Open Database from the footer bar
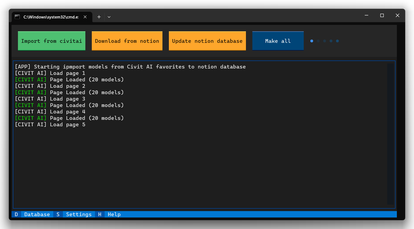 [x=37, y=214]
